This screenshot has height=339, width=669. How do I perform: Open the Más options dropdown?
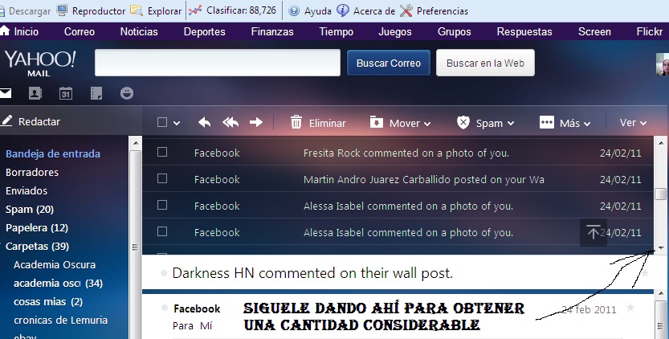click(565, 123)
